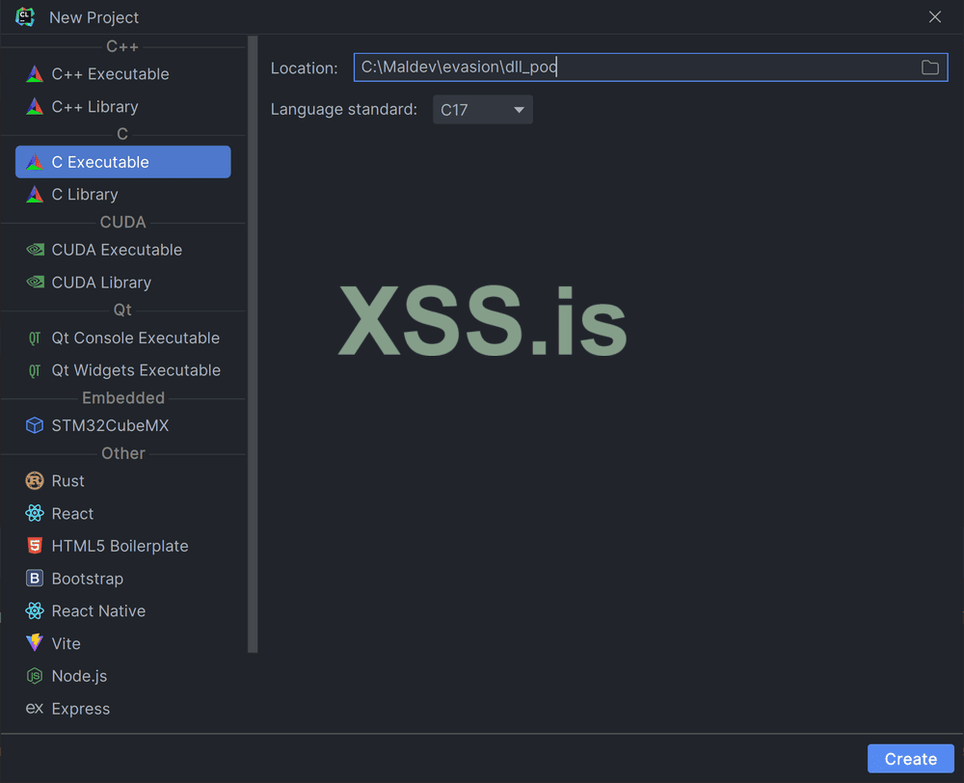Image resolution: width=964 pixels, height=783 pixels.
Task: Select the React label
Action: point(72,514)
